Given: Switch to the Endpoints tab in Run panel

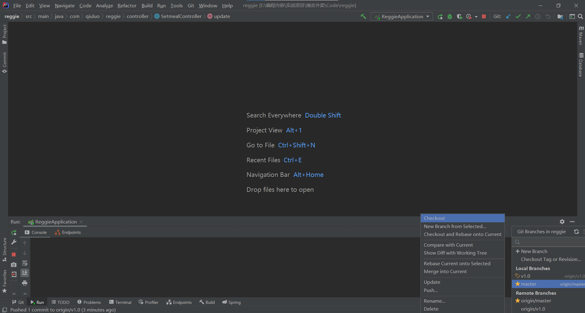Looking at the screenshot, I should click(x=68, y=232).
